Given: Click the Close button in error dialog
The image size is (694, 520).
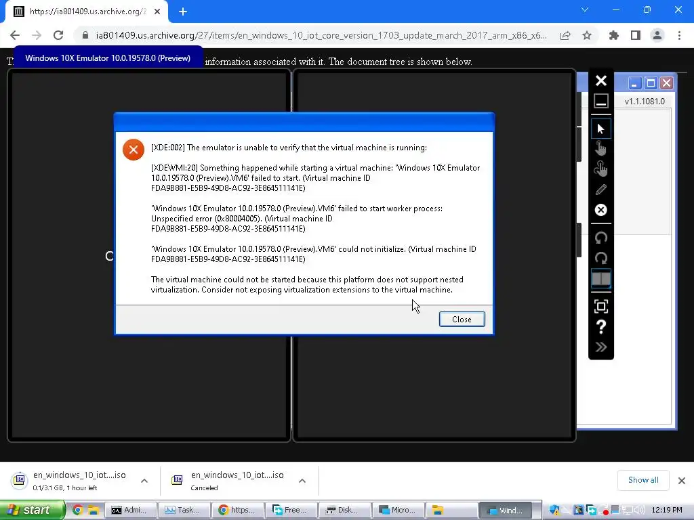Looking at the screenshot, I should [462, 320].
